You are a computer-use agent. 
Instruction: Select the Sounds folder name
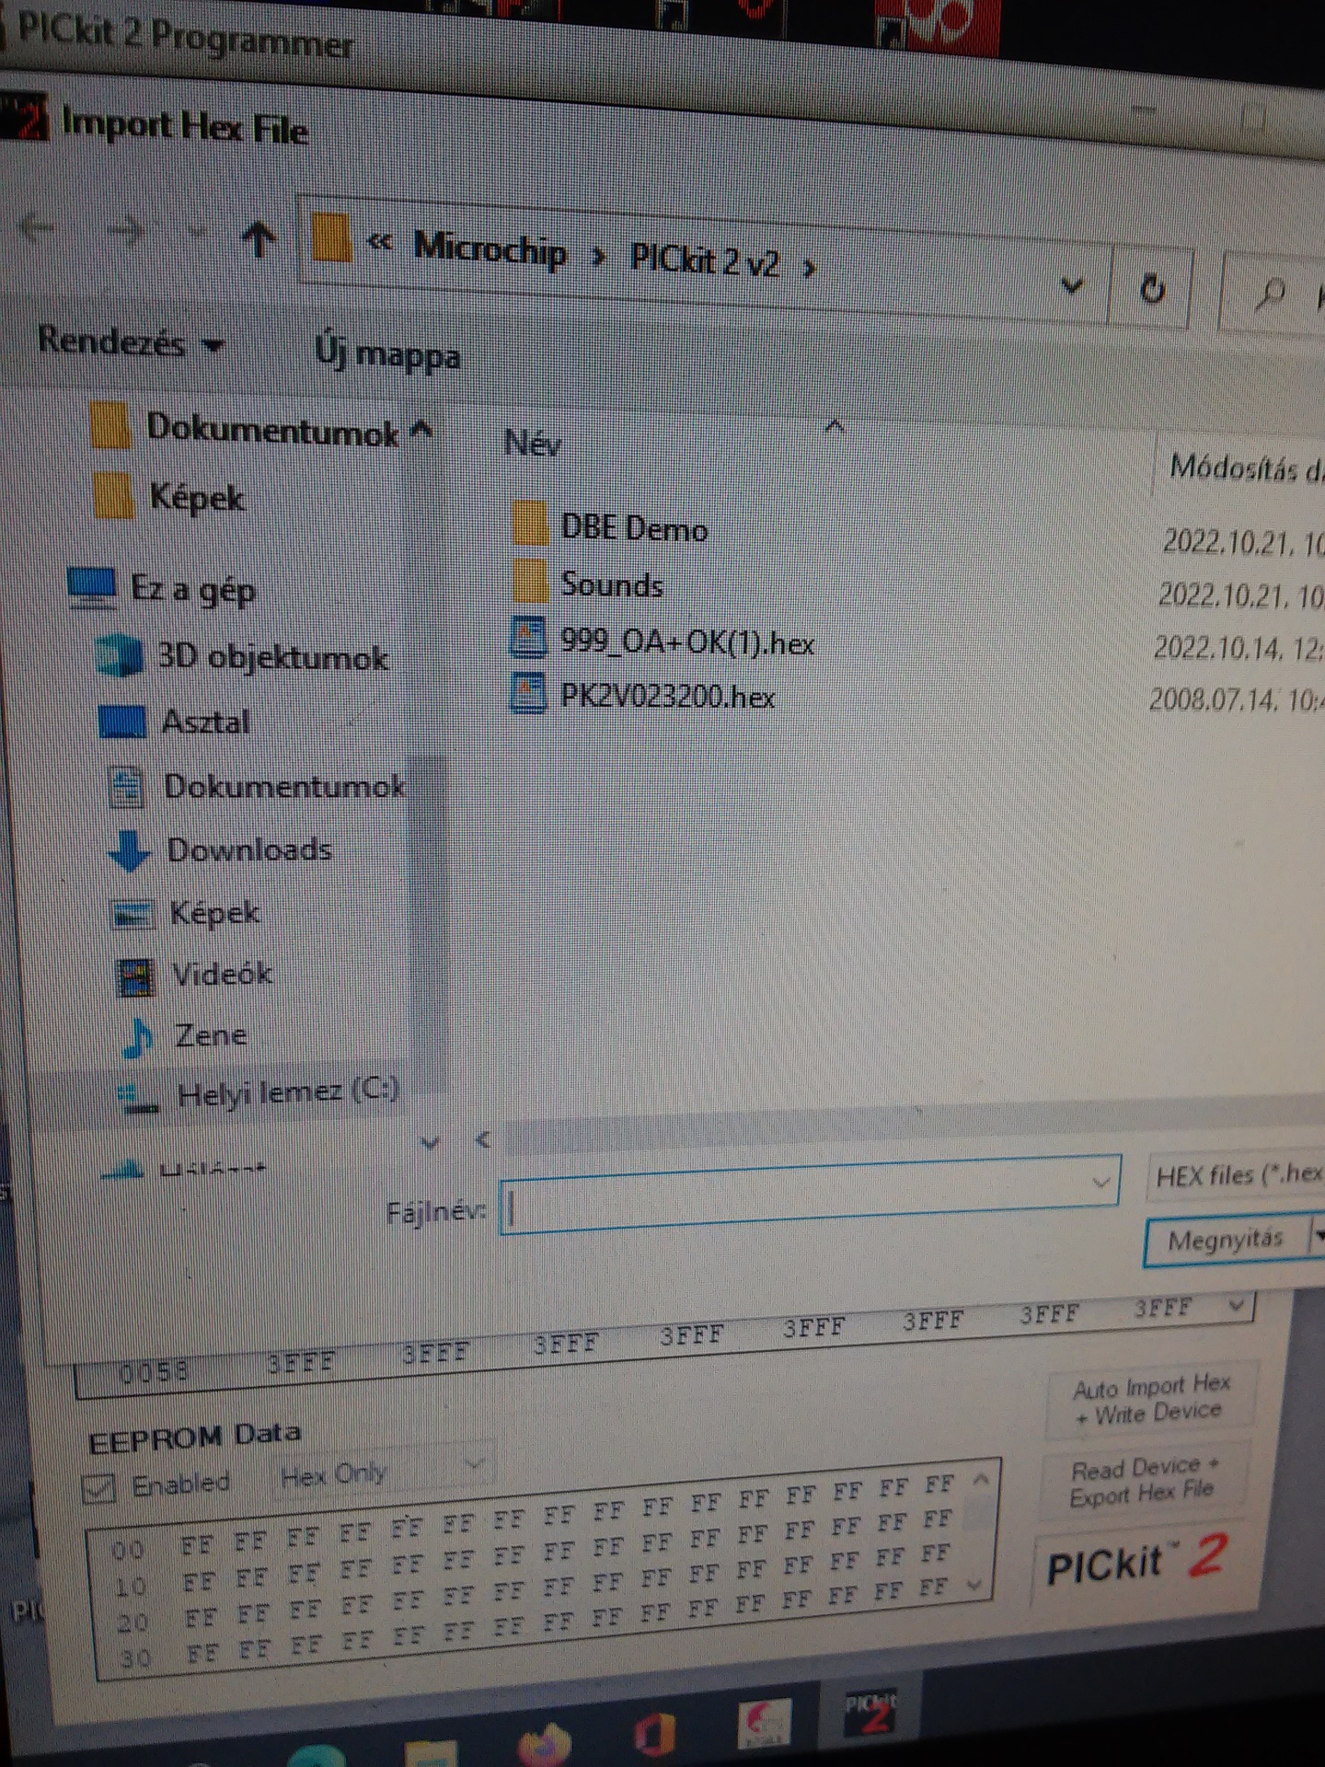point(612,584)
